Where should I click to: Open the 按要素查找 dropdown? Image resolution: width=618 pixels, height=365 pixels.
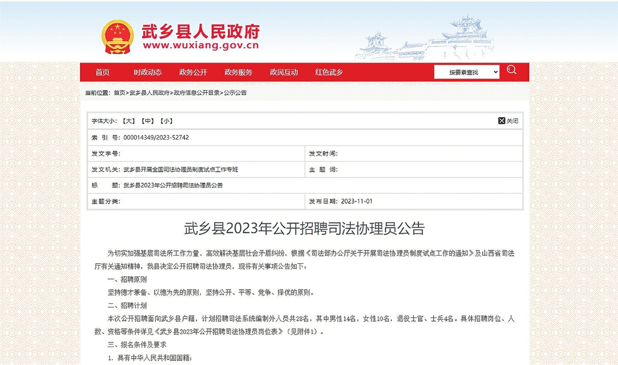click(467, 72)
